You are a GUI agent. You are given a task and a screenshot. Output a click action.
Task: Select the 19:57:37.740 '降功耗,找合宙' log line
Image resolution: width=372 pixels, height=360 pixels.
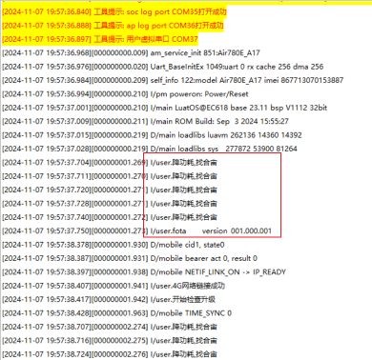click(x=110, y=217)
